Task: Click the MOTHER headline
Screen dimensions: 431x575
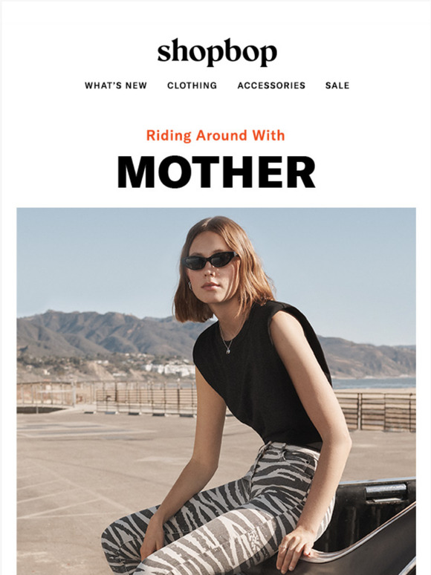Action: [216, 172]
